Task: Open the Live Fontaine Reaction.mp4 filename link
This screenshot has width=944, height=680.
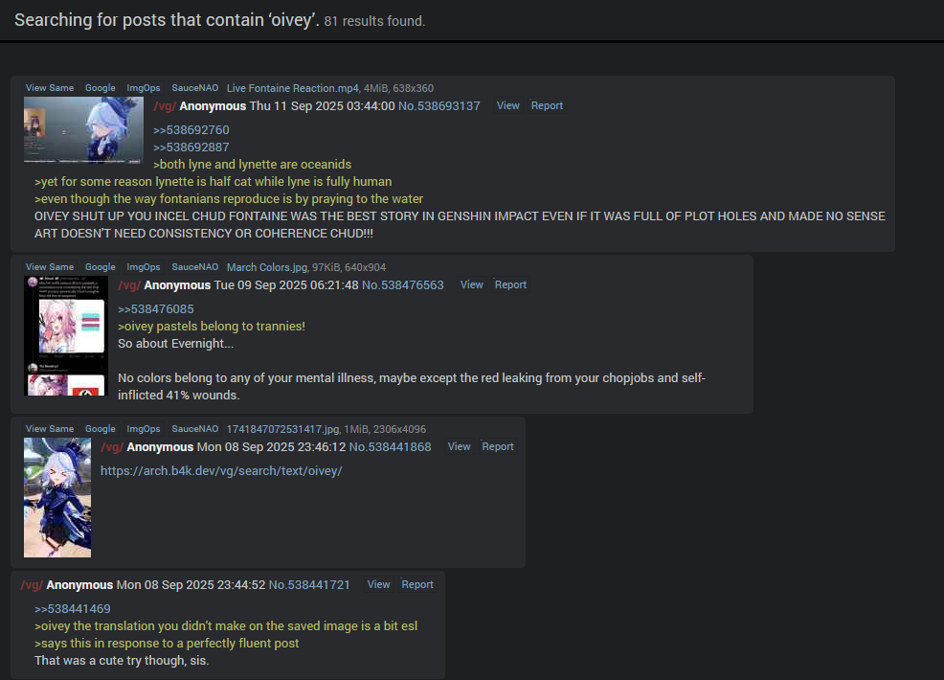Action: coord(293,88)
